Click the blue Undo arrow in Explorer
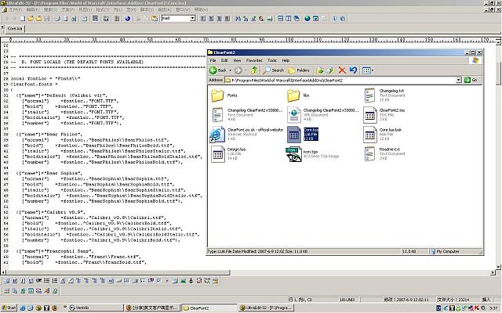The width and height of the screenshot is (502, 313). pos(353,70)
